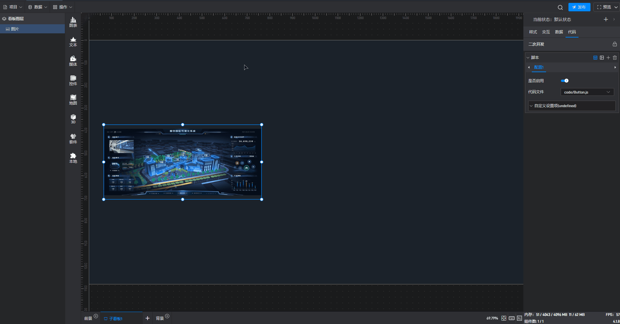Switch to the 交互 tab
This screenshot has width=620, height=324.
pos(546,32)
